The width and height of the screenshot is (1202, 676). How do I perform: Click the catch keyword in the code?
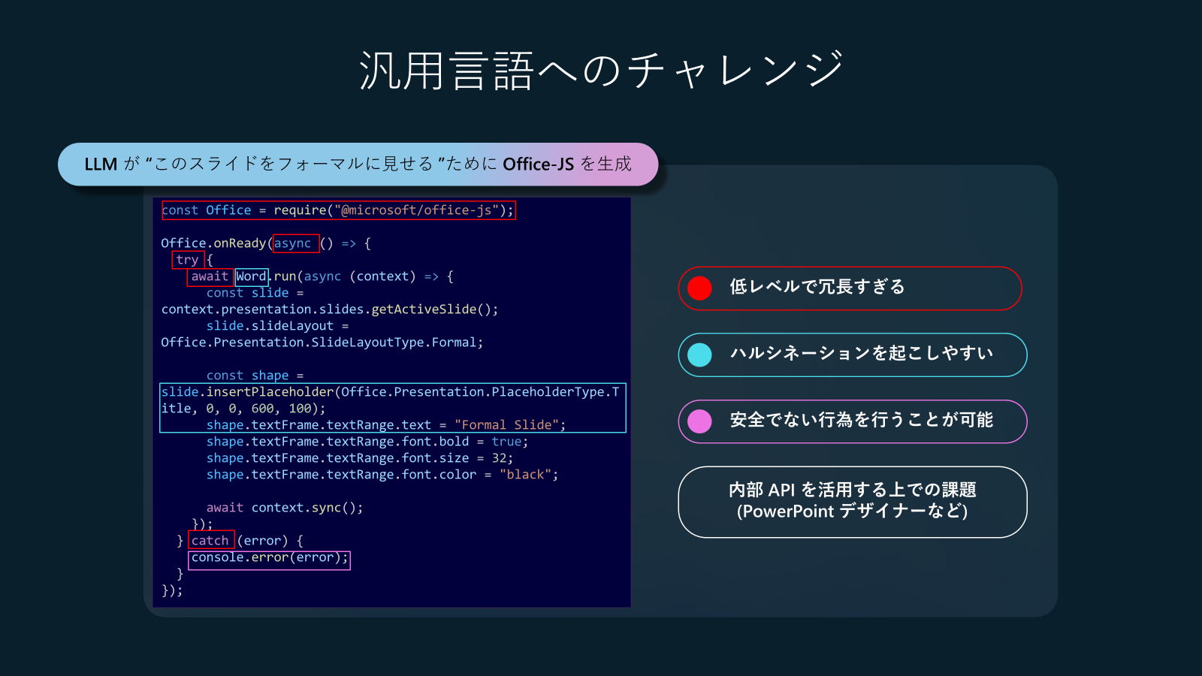pos(211,541)
